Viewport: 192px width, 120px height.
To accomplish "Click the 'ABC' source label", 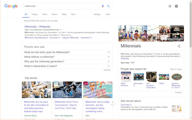I will (x=88, y=115).
